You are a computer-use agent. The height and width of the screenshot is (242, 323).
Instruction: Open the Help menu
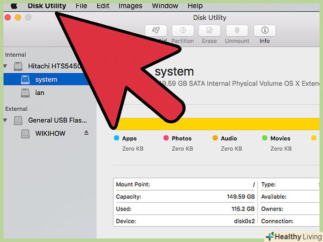click(x=195, y=6)
